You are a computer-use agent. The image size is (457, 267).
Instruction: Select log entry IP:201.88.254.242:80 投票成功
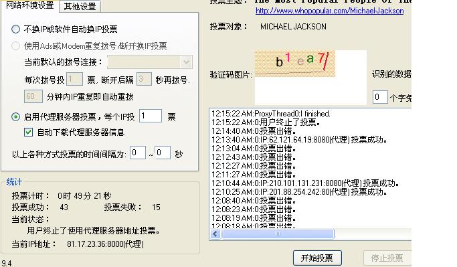[x=300, y=192]
